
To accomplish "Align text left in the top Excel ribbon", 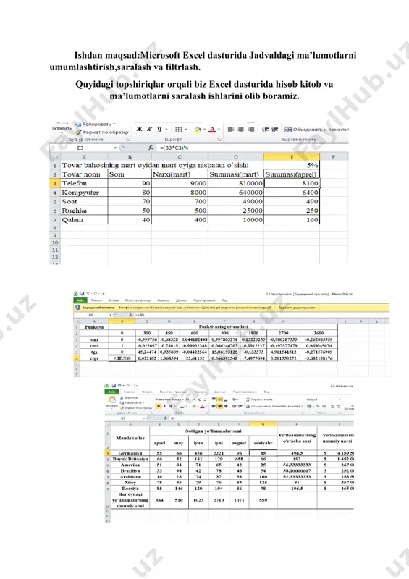I will coord(231,130).
